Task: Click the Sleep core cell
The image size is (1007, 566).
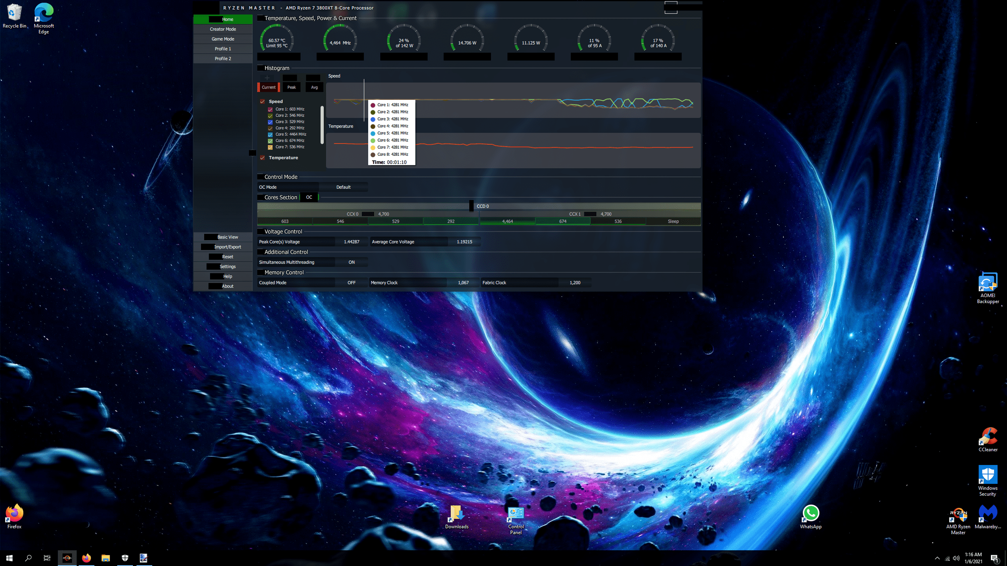Action: 673,221
